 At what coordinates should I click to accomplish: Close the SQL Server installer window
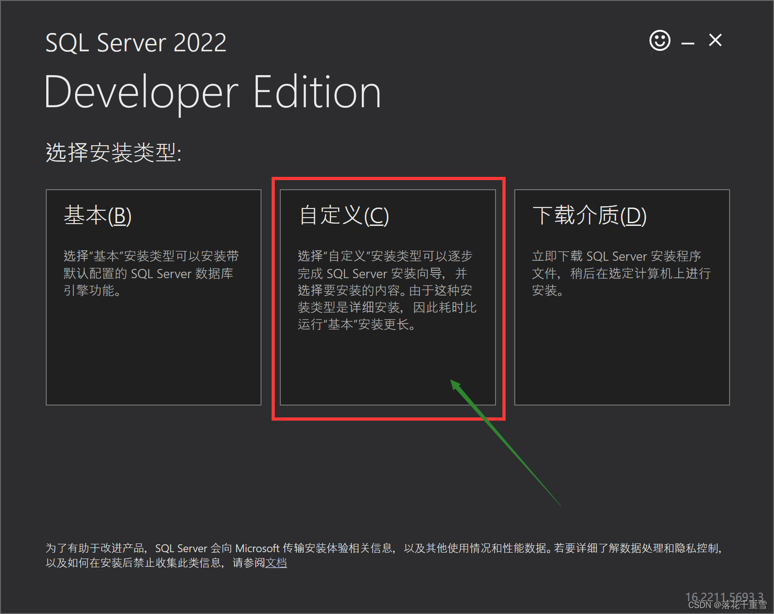pos(715,40)
